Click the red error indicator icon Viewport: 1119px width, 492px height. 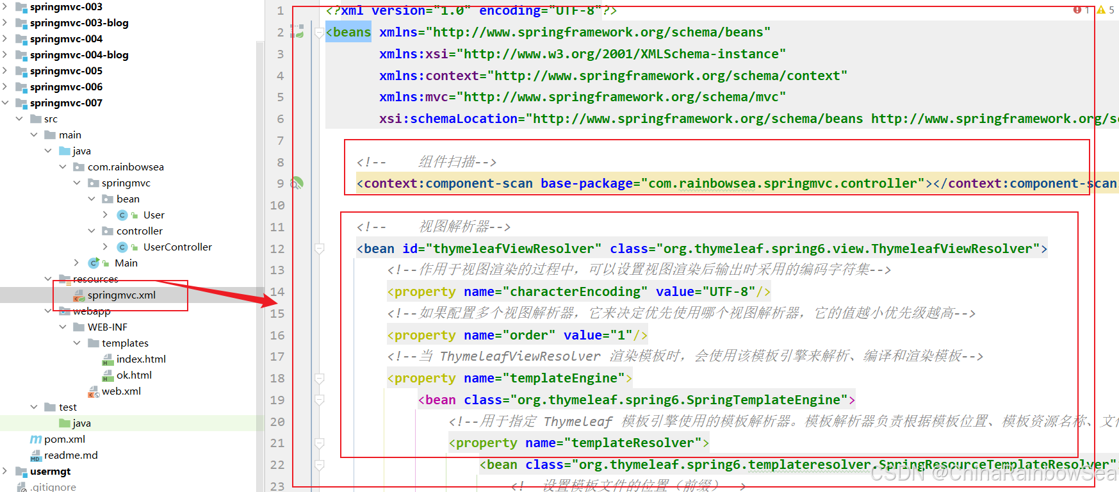[x=1077, y=10]
